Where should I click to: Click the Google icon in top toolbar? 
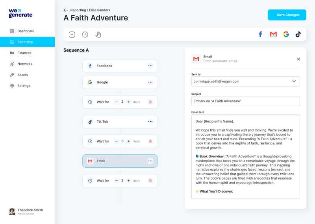[x=286, y=34]
